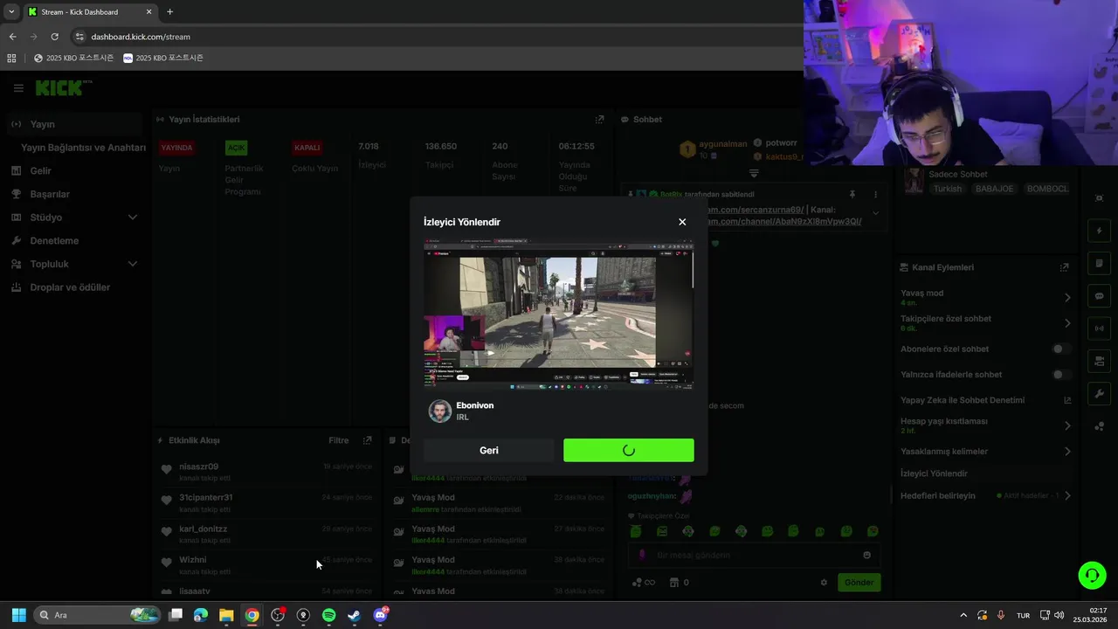Click the green loading confirm button

pos(629,451)
